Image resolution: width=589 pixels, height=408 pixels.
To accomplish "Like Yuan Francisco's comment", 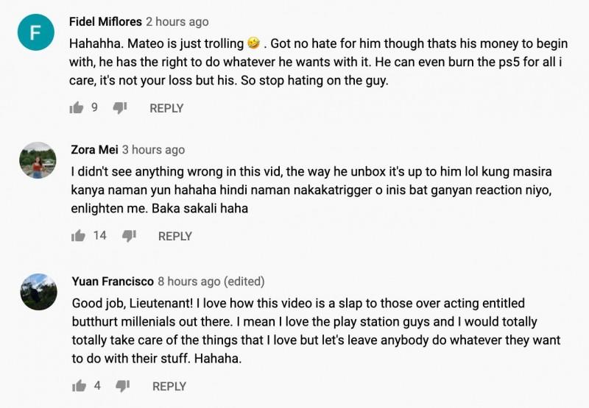I will coord(79,386).
